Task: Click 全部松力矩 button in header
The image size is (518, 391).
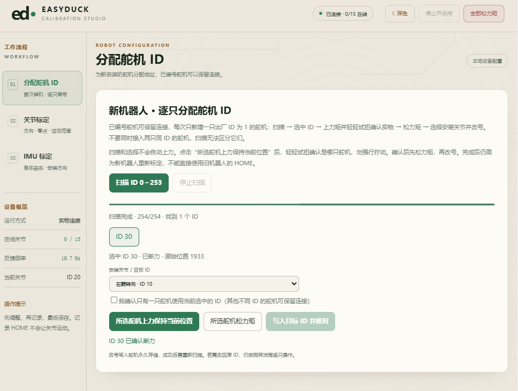Action: 484,14
